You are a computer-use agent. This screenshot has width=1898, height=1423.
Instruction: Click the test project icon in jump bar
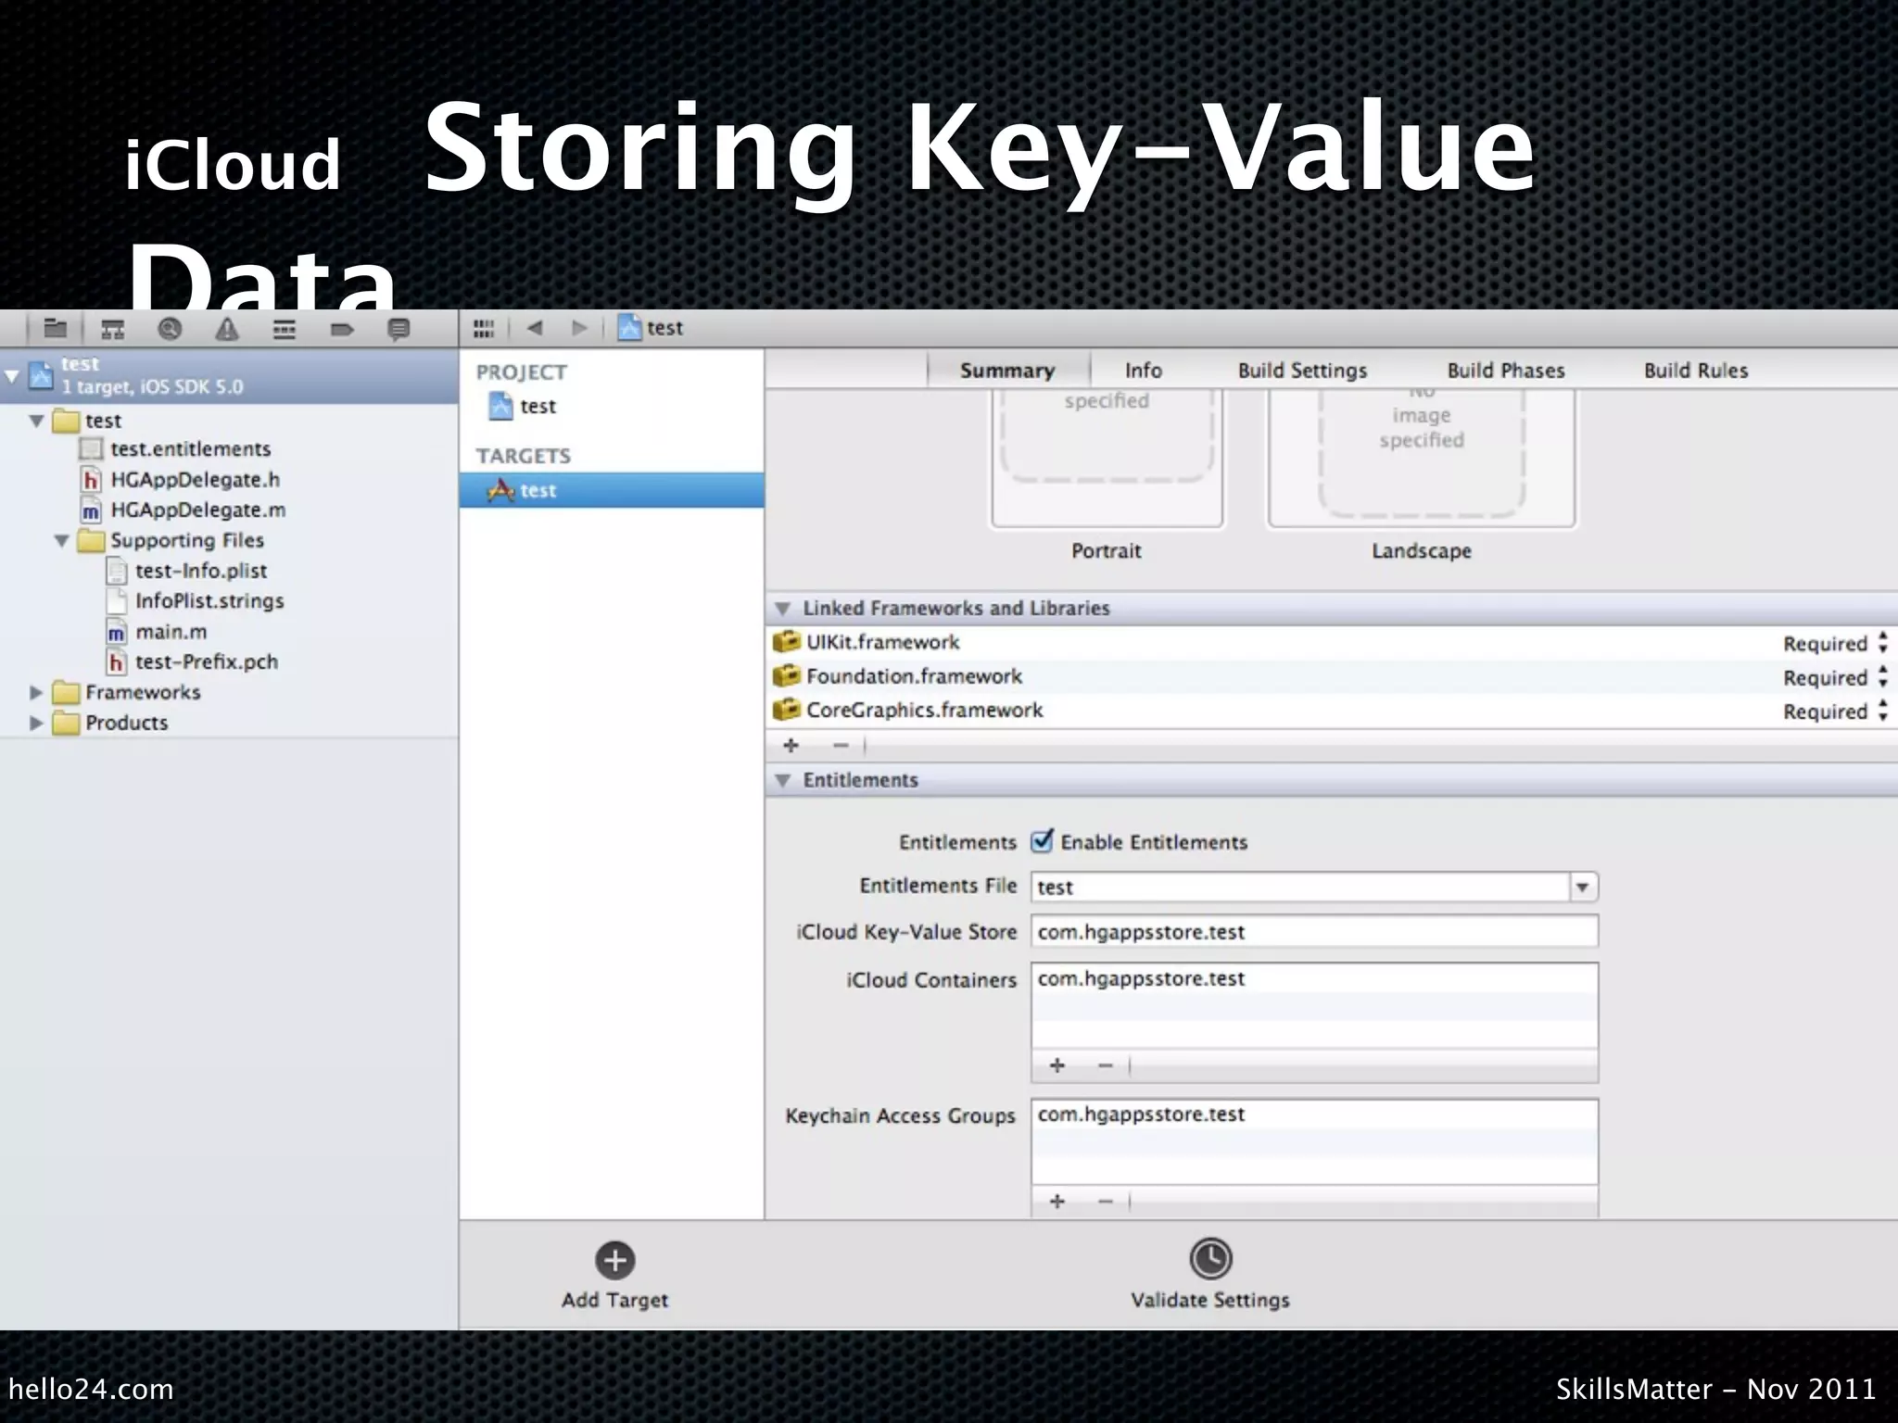click(630, 327)
